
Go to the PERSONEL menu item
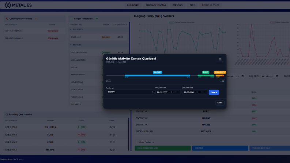coord(178,5)
